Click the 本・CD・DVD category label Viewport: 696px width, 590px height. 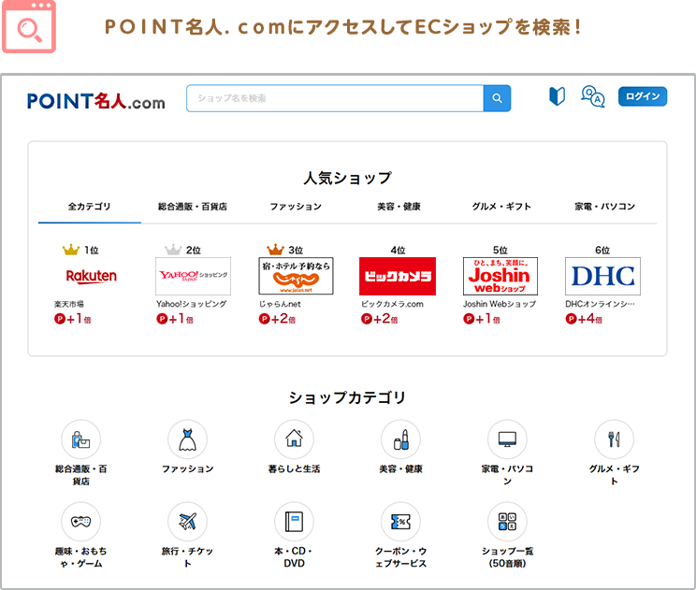[x=294, y=557]
